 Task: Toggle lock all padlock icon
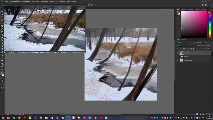click(194, 49)
